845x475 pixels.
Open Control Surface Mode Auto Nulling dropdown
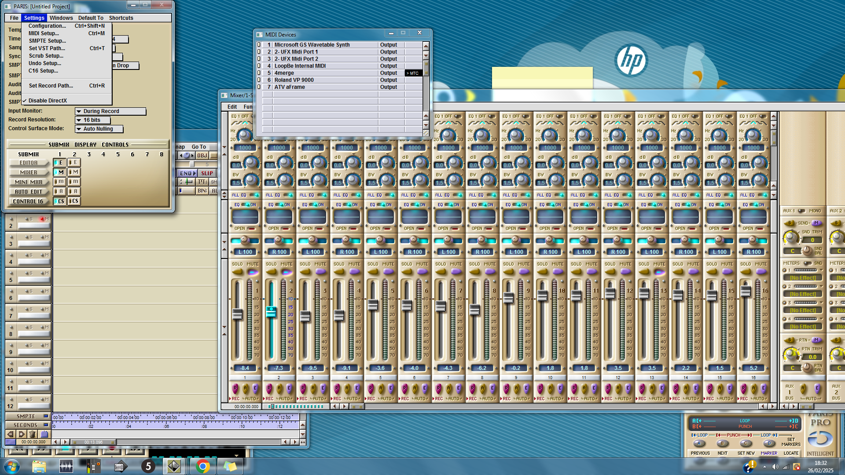point(99,129)
